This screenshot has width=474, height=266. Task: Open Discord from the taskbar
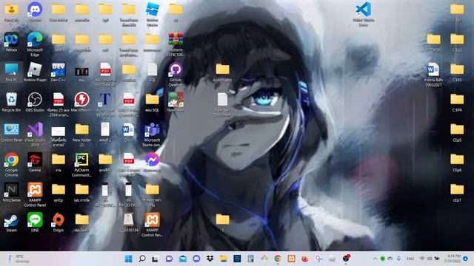click(196, 259)
